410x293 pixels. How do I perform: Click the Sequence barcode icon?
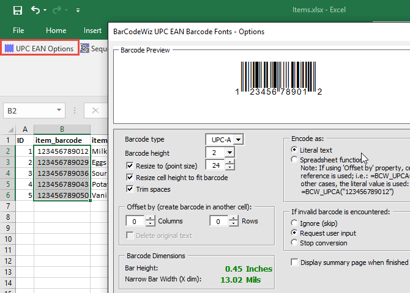84,48
